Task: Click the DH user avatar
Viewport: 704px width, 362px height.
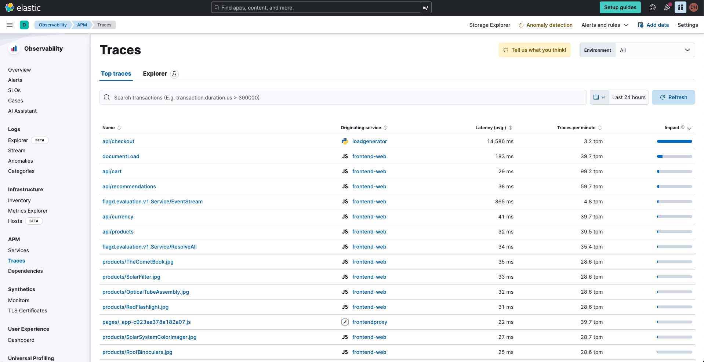Action: (x=693, y=7)
